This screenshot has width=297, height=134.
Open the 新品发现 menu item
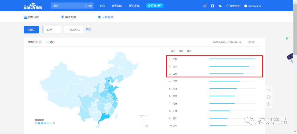click(134, 6)
